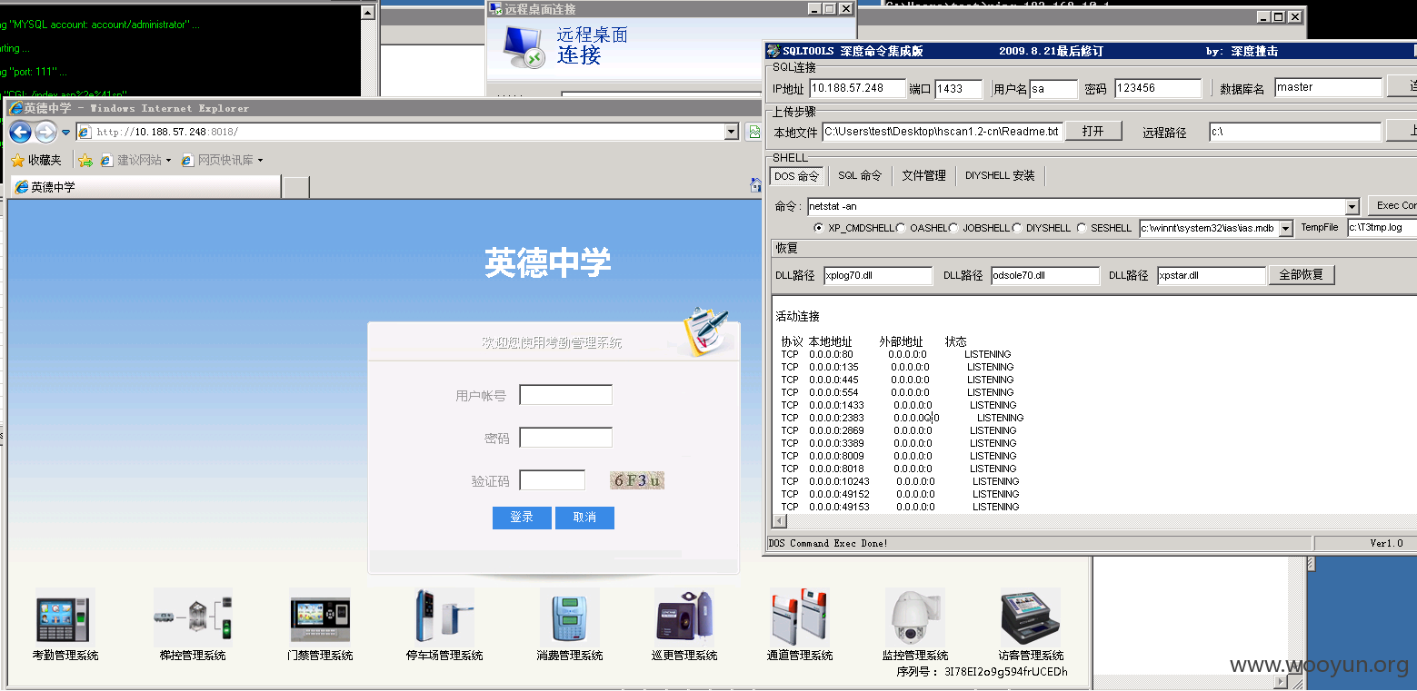Switch to the DIYSHELL 安装 tab
Screen dimensions: 1417x691
(x=1000, y=175)
